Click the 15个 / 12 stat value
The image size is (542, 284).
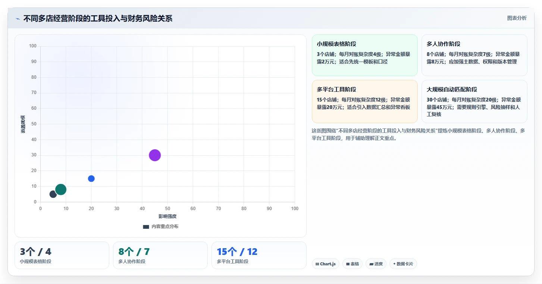point(237,252)
